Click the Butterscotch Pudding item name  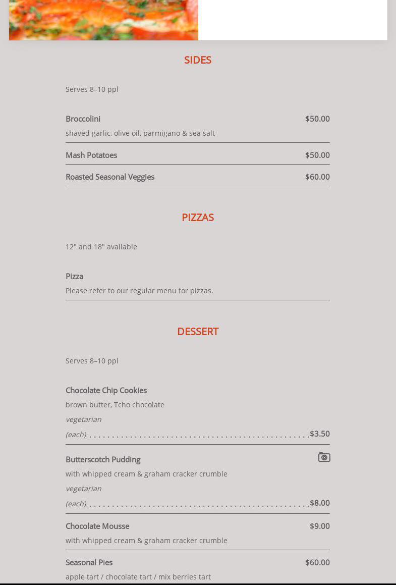[x=103, y=460]
